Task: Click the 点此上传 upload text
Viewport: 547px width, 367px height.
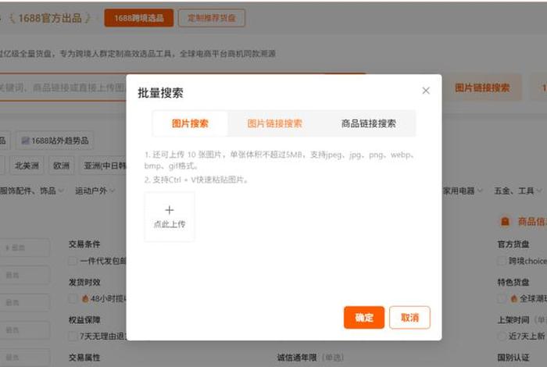Action: click(170, 224)
